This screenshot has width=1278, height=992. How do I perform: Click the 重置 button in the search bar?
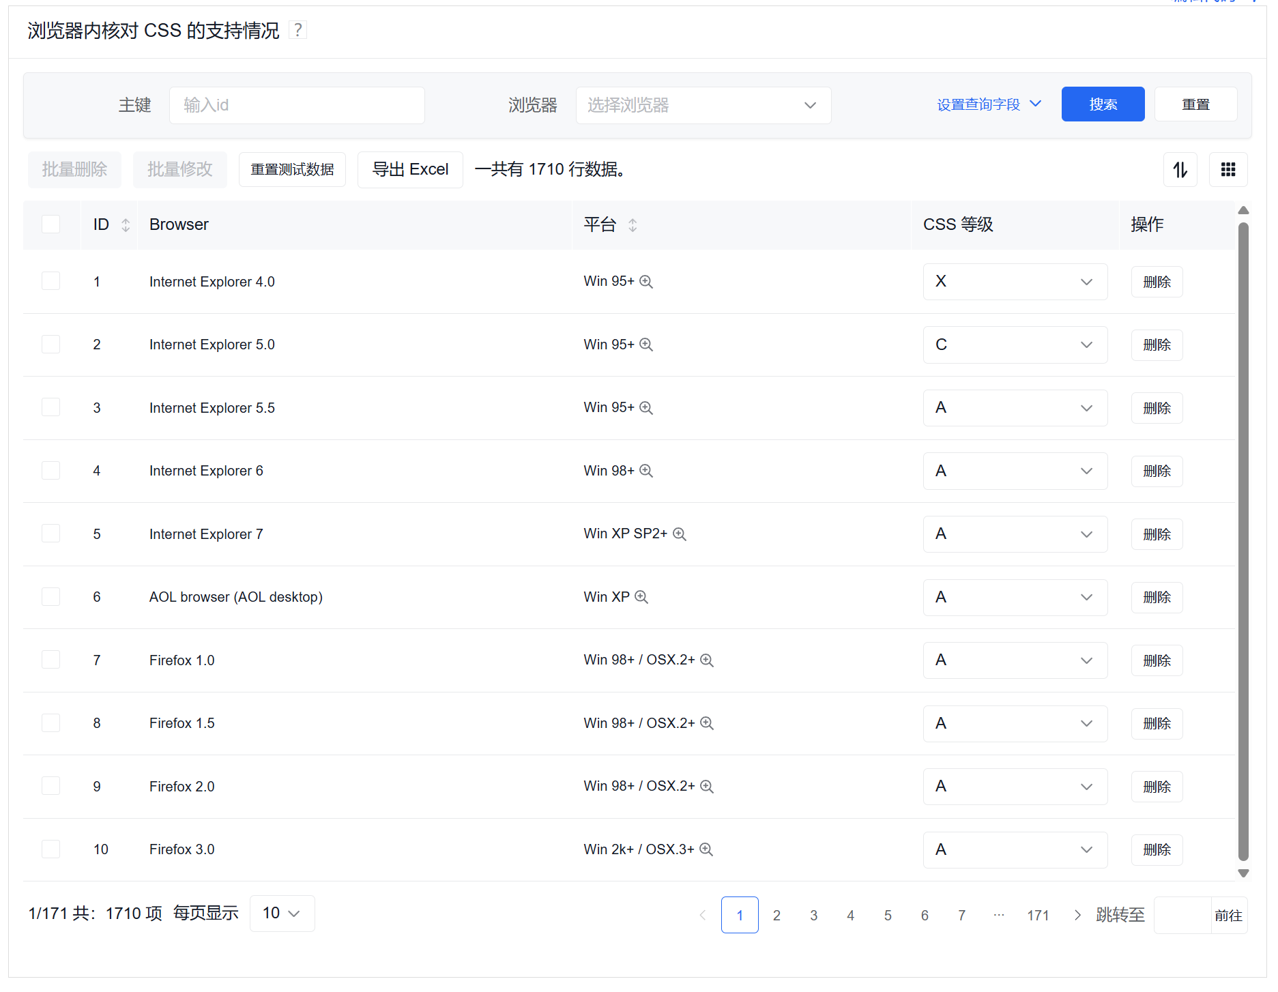click(x=1195, y=104)
